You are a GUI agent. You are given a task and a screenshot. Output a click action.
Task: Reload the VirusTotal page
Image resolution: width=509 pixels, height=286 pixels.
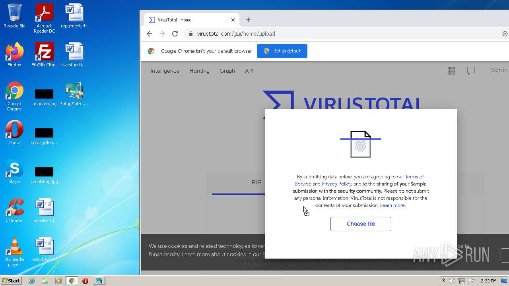(x=175, y=34)
